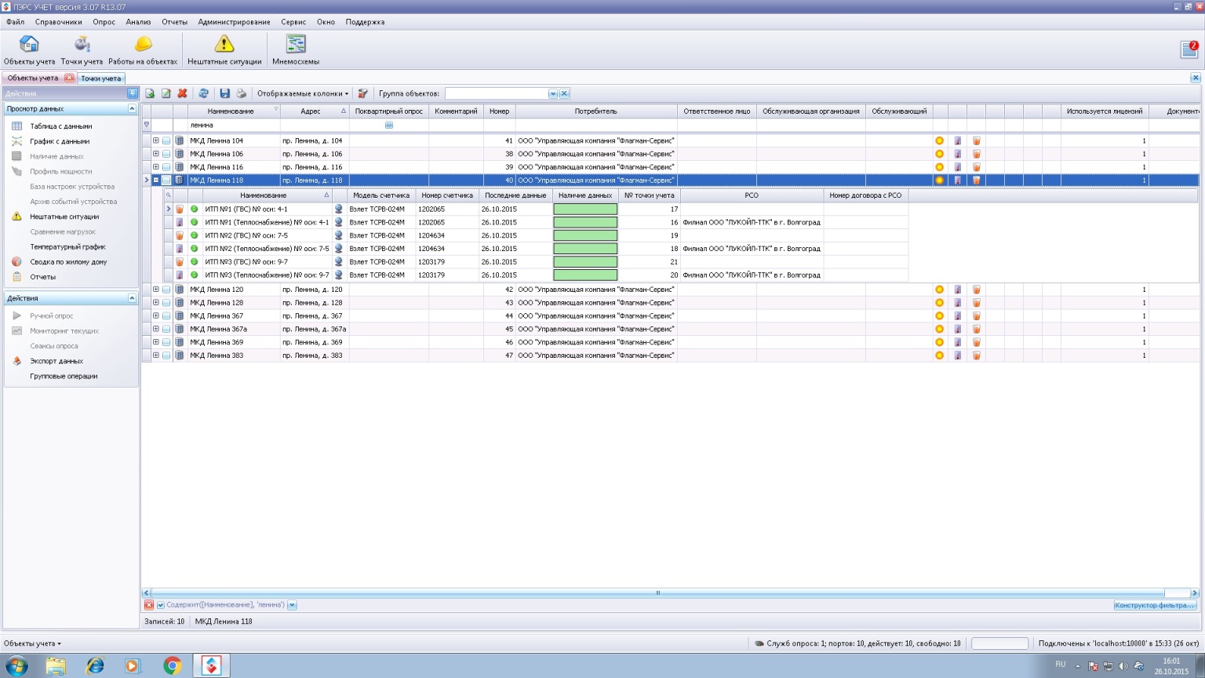This screenshot has height=678, width=1205.
Task: Toggle the checkbox in МКД Ленина 106 row
Action: [166, 154]
